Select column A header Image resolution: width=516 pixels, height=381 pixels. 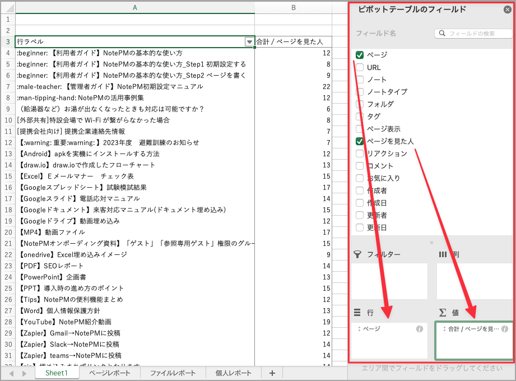pyautogui.click(x=135, y=8)
